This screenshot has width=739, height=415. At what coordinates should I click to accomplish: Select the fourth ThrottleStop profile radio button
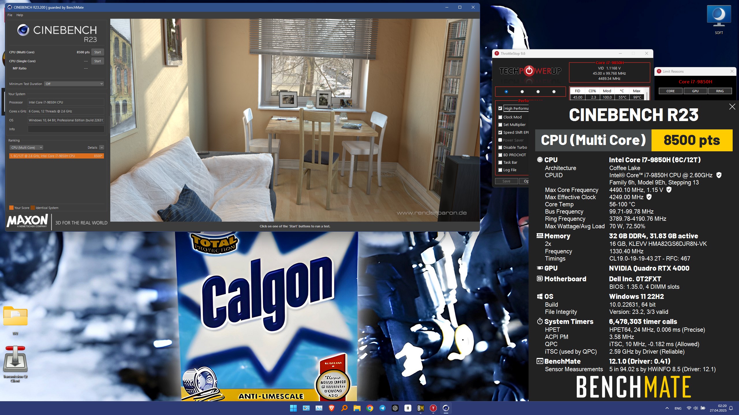coord(554,92)
